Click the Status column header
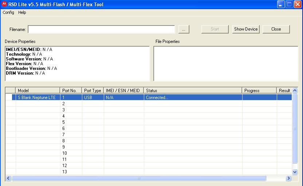Image resolution: width=303 pixels, height=186 pixels. pos(193,90)
